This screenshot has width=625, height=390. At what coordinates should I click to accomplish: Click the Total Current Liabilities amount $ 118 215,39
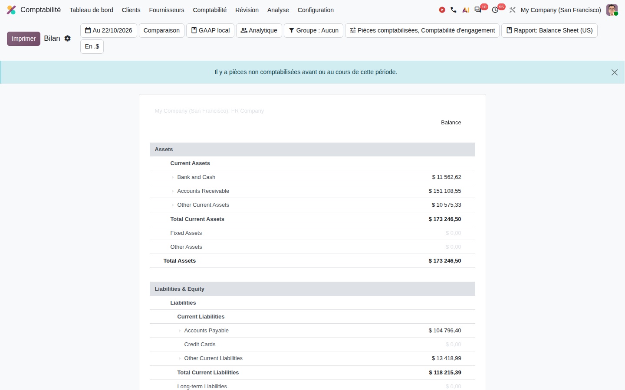[x=445, y=373]
